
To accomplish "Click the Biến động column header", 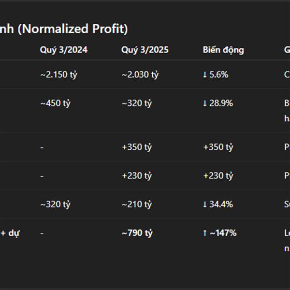I will click(x=223, y=50).
